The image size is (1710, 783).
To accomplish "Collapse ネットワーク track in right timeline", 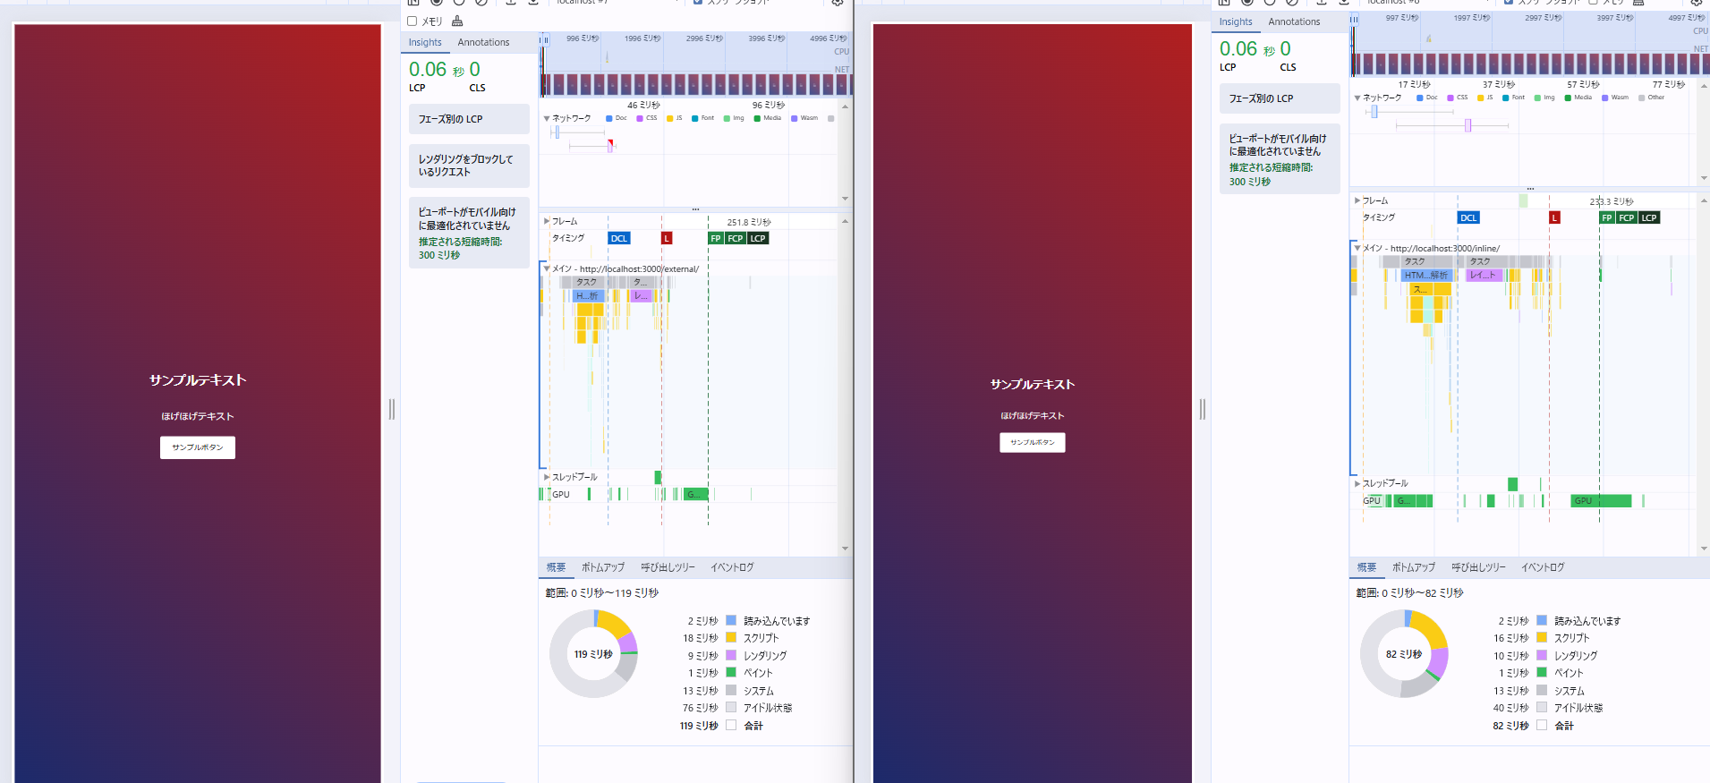I will [x=1357, y=98].
